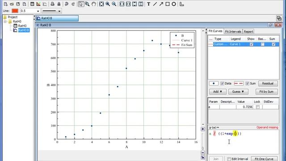Click the Zoom out magnifier icon
Image resolution: width=286 pixels, height=161 pixels.
click(114, 4)
